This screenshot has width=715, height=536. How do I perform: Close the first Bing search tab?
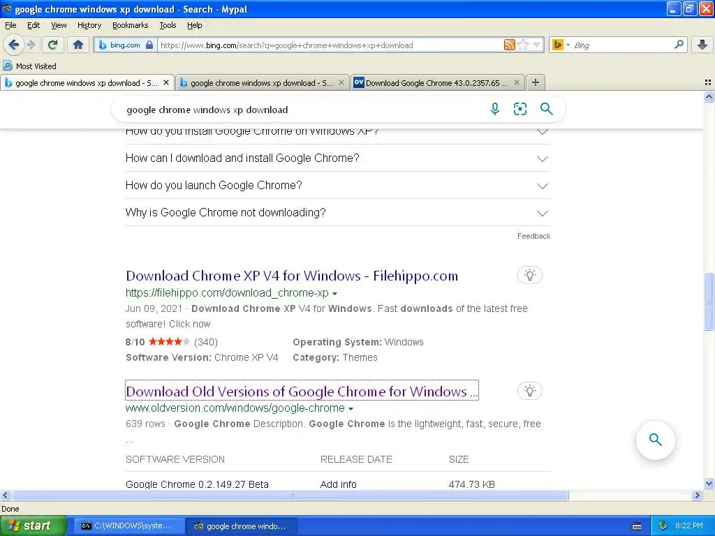tap(166, 82)
